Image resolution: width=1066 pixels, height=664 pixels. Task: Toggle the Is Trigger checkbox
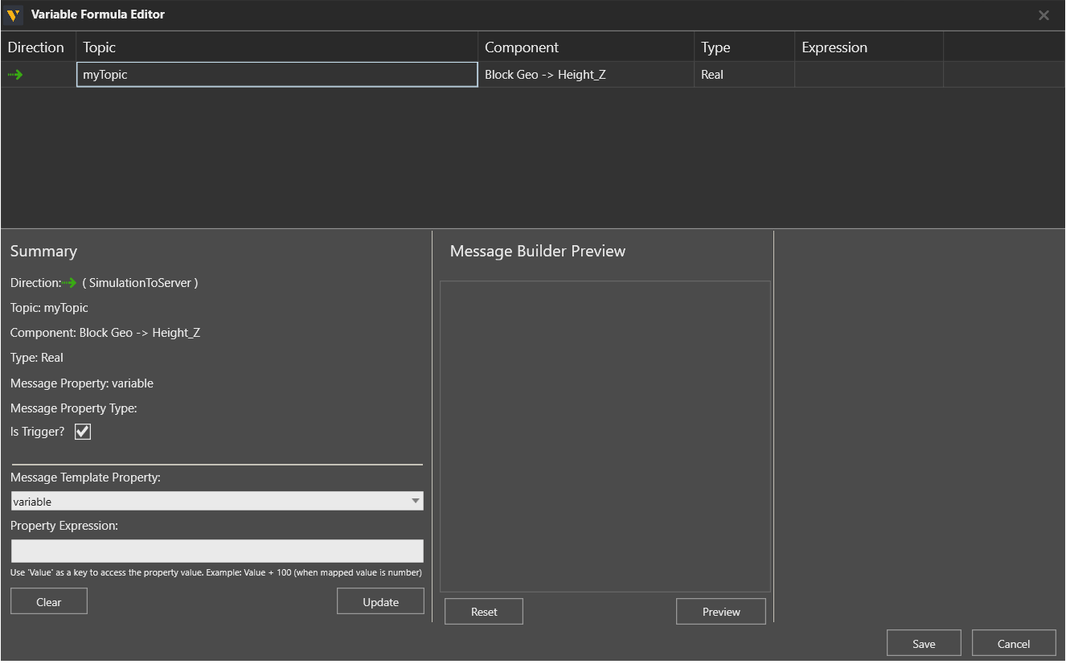(x=83, y=432)
